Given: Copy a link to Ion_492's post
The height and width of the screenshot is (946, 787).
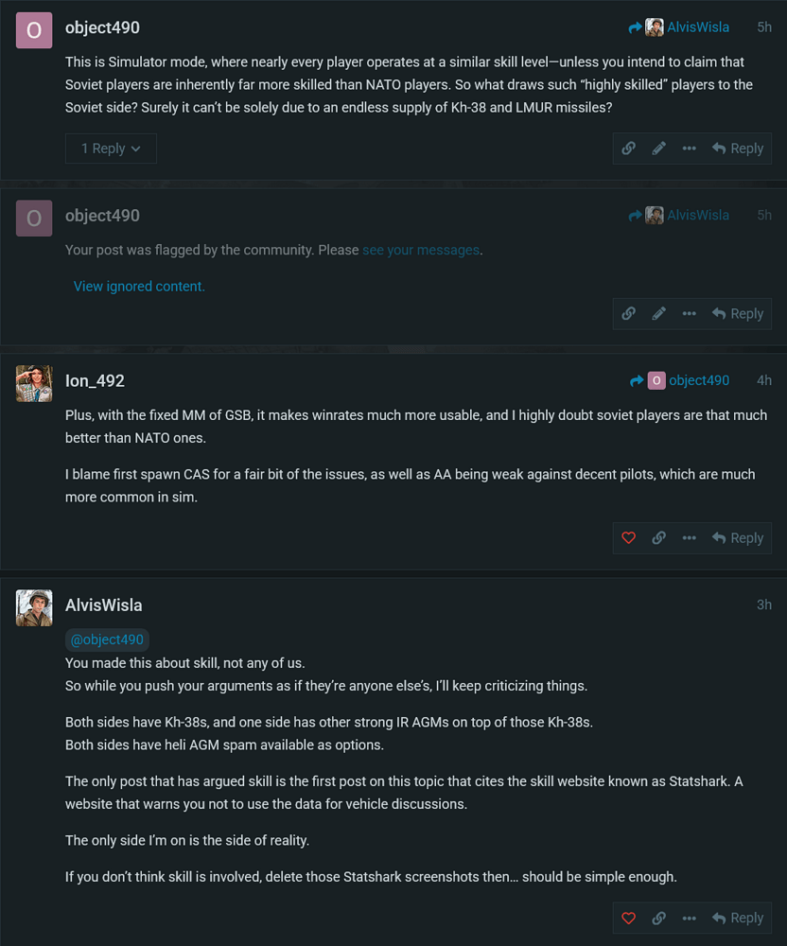Looking at the screenshot, I should [x=658, y=537].
